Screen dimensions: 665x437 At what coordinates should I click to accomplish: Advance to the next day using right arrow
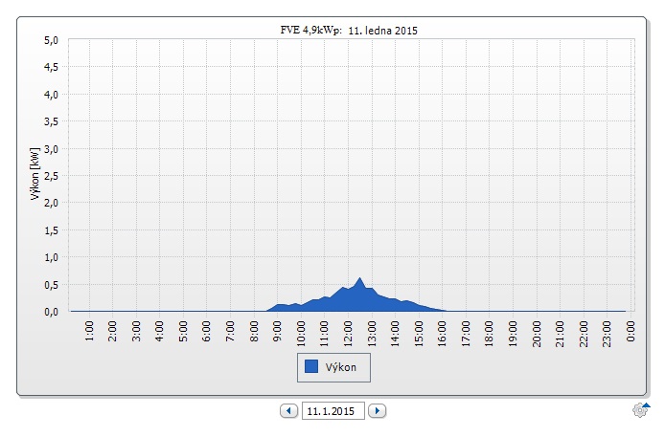click(378, 411)
